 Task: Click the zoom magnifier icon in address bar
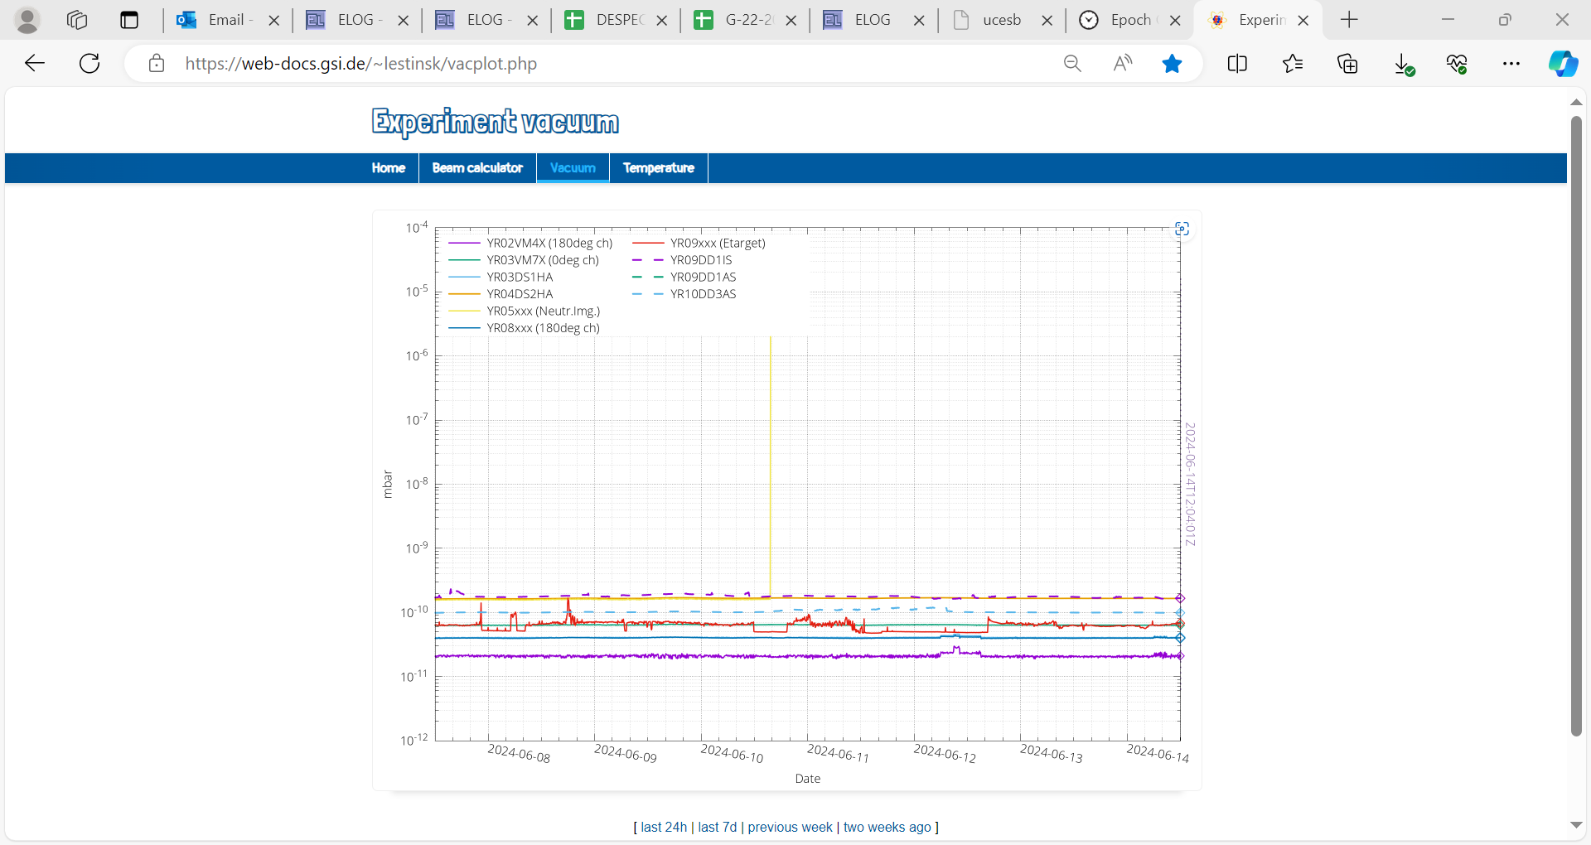[x=1072, y=64]
